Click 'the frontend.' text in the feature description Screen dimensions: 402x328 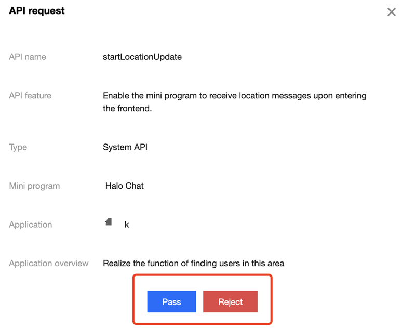click(x=127, y=109)
